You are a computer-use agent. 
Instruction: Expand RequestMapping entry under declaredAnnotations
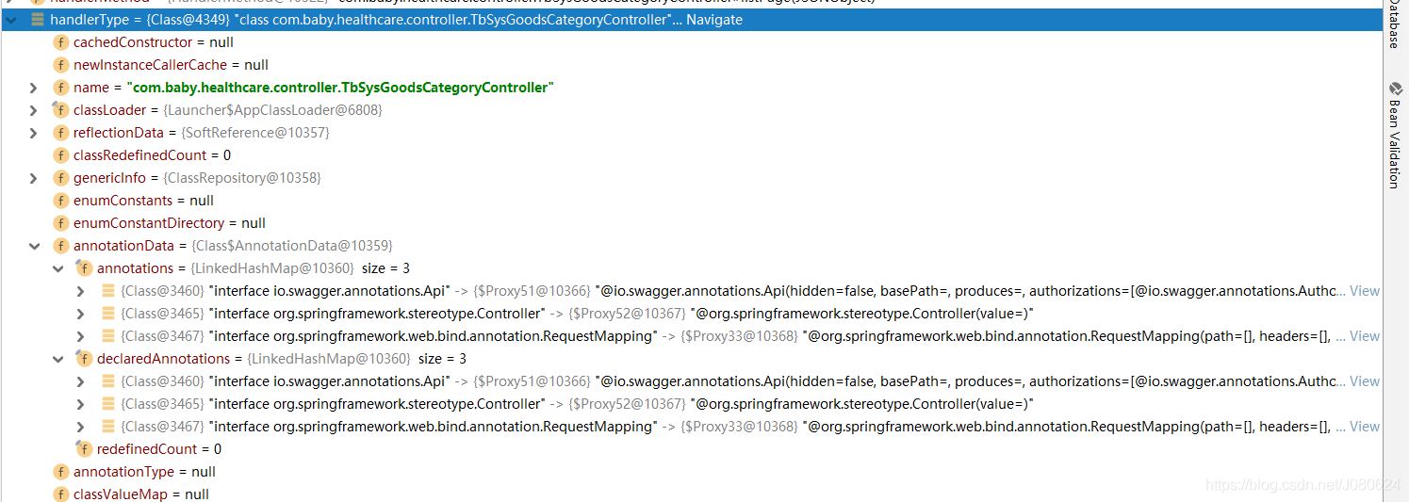point(81,427)
